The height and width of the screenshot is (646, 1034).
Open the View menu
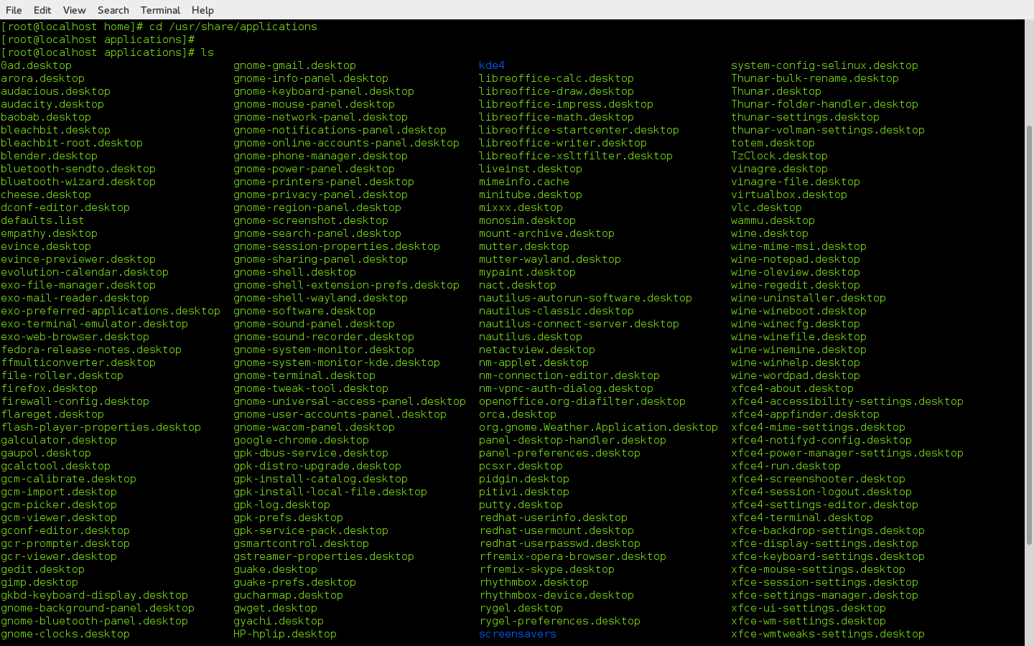(x=74, y=10)
